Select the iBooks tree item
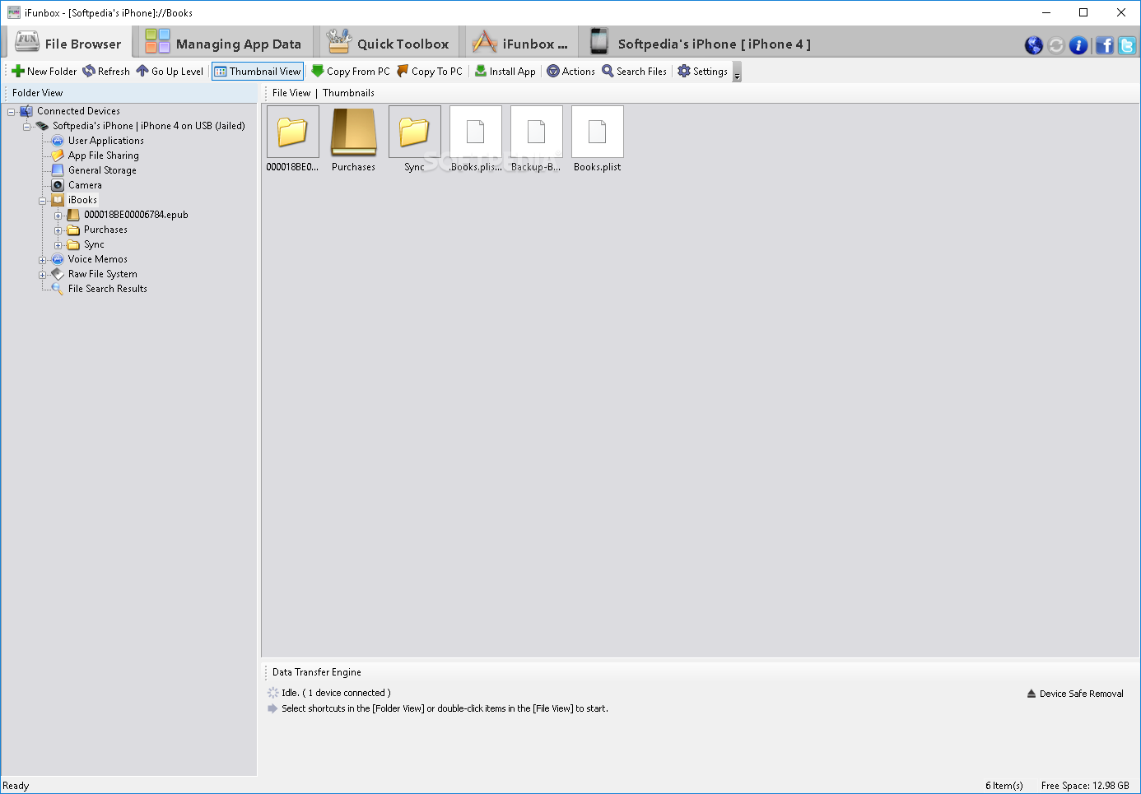Viewport: 1141px width, 794px height. (x=82, y=200)
